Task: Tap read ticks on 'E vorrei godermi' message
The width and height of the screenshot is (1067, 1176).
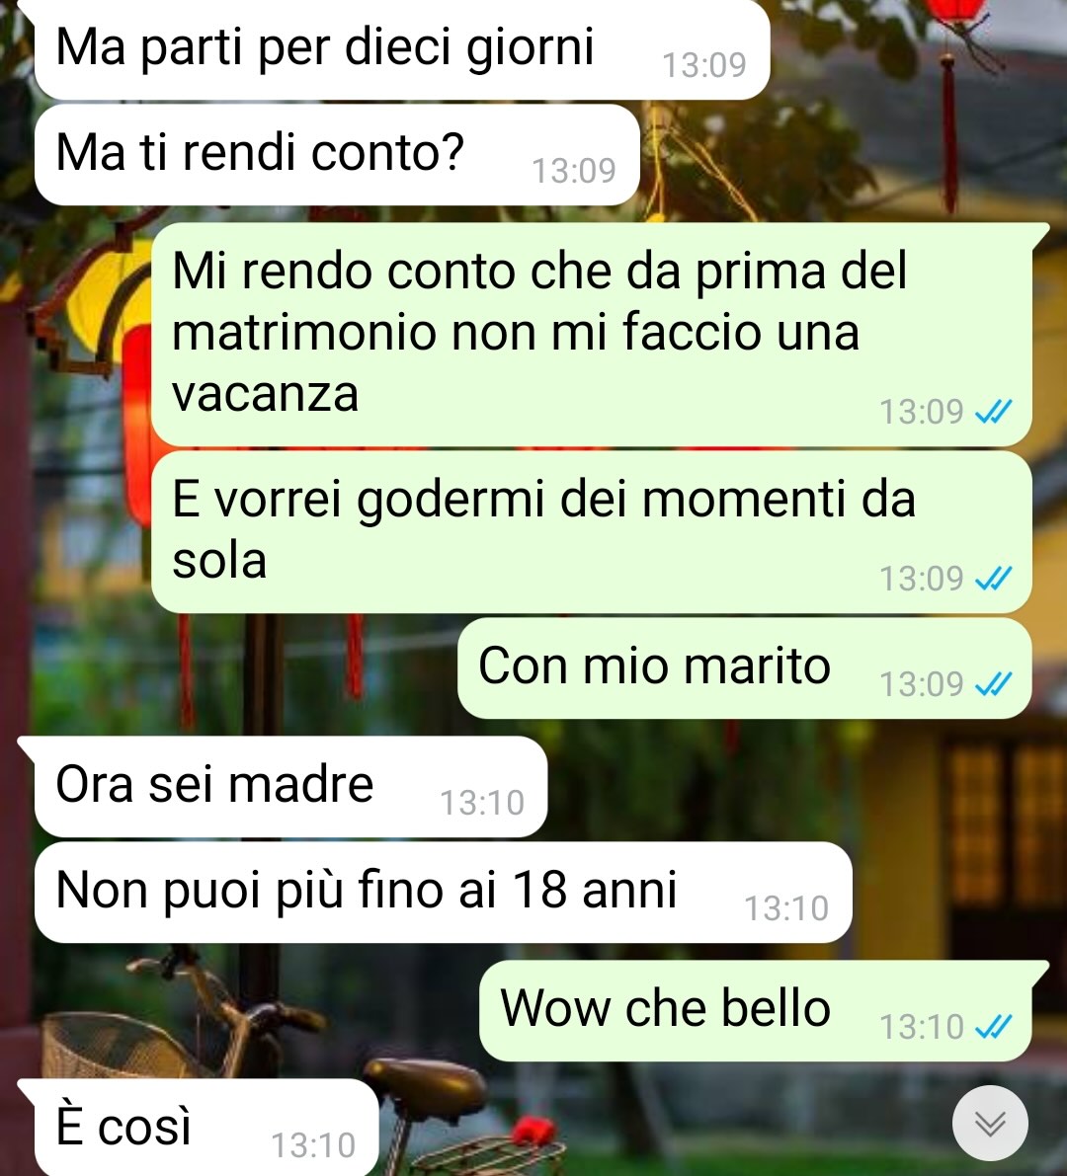Action: (x=994, y=578)
